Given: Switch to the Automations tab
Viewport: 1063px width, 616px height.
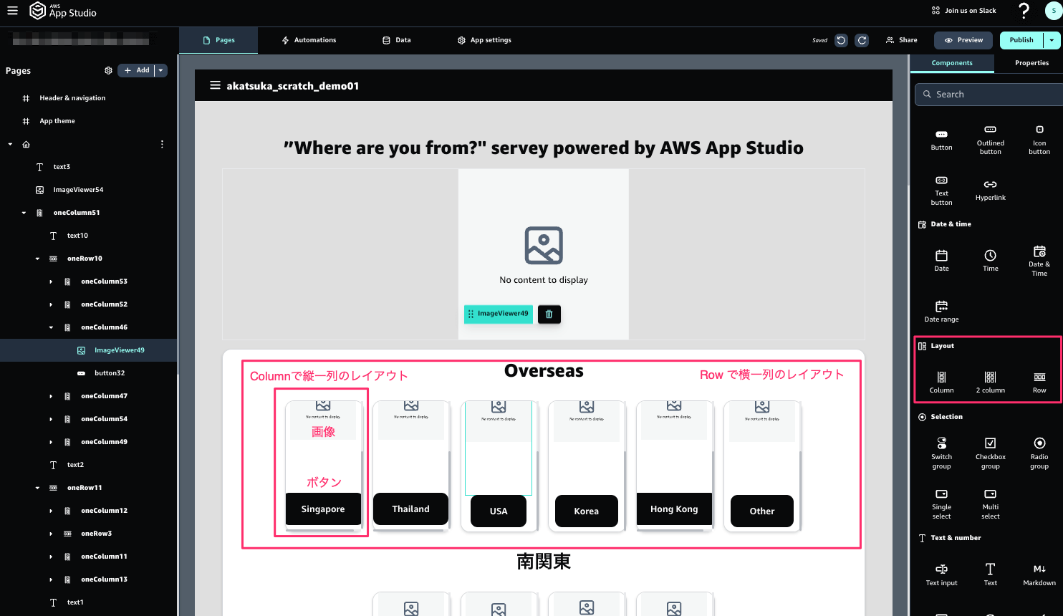Looking at the screenshot, I should tap(309, 40).
